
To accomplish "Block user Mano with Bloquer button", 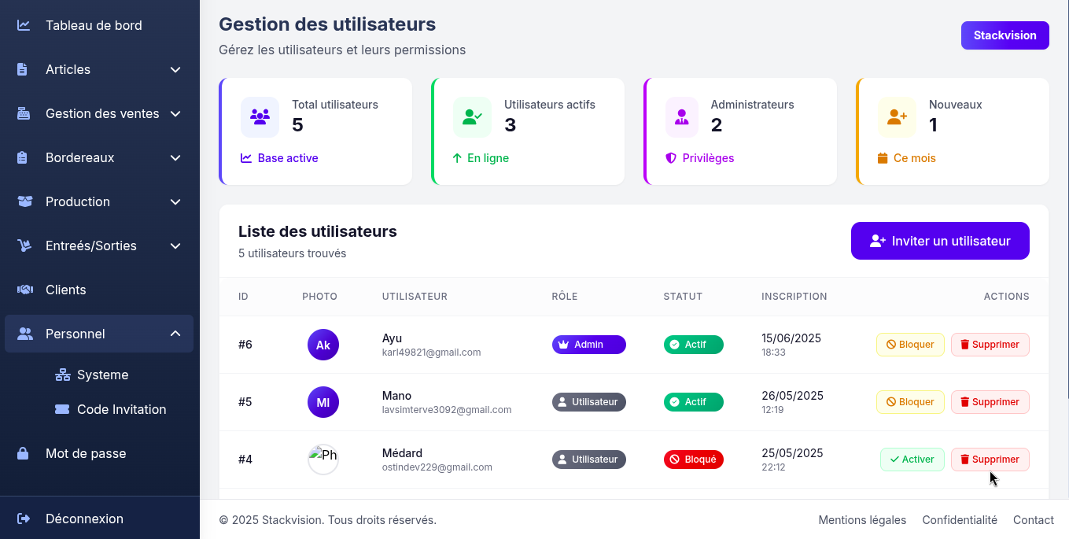I will point(910,402).
